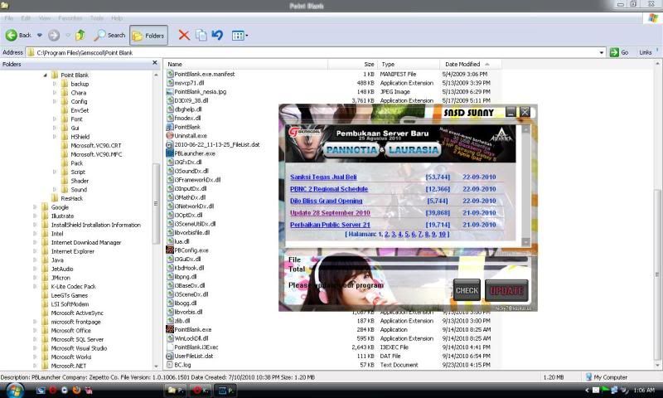Viewport: 663px width, 398px height.
Task: Open Update 28 September 2010 link
Action: 330,213
